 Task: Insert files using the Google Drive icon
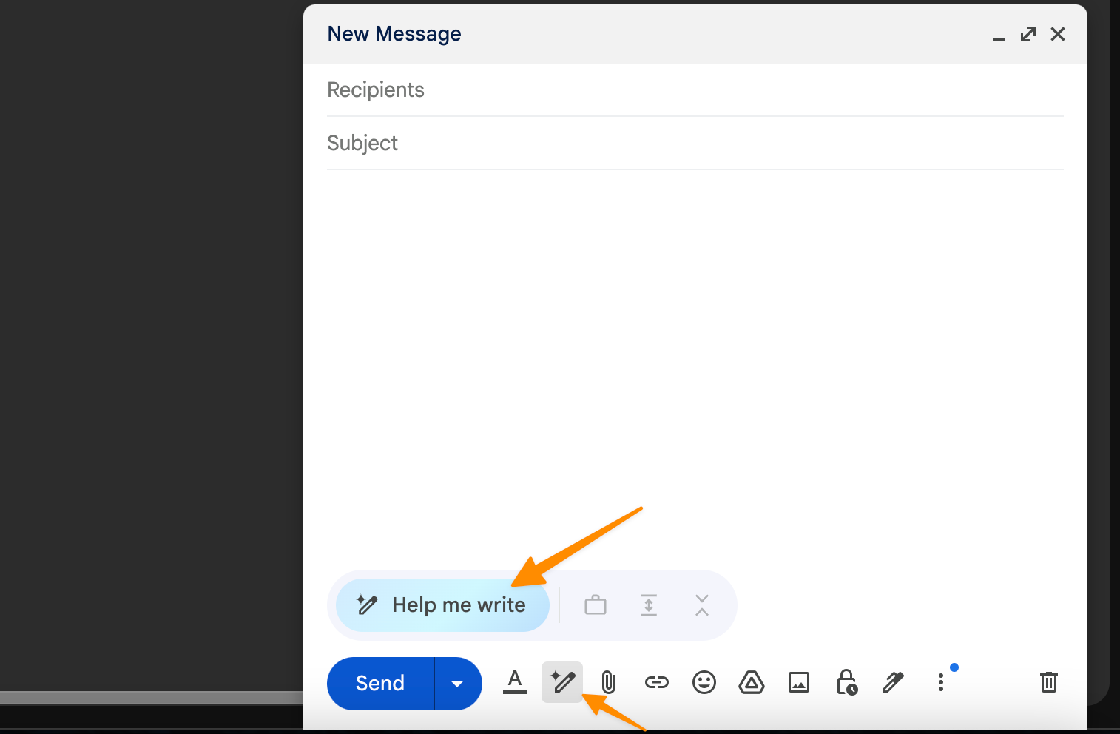[x=752, y=682]
